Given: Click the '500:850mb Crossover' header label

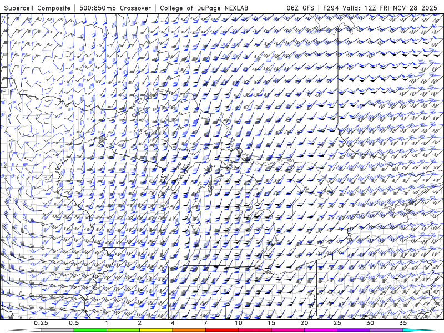Looking at the screenshot, I should click(115, 8).
